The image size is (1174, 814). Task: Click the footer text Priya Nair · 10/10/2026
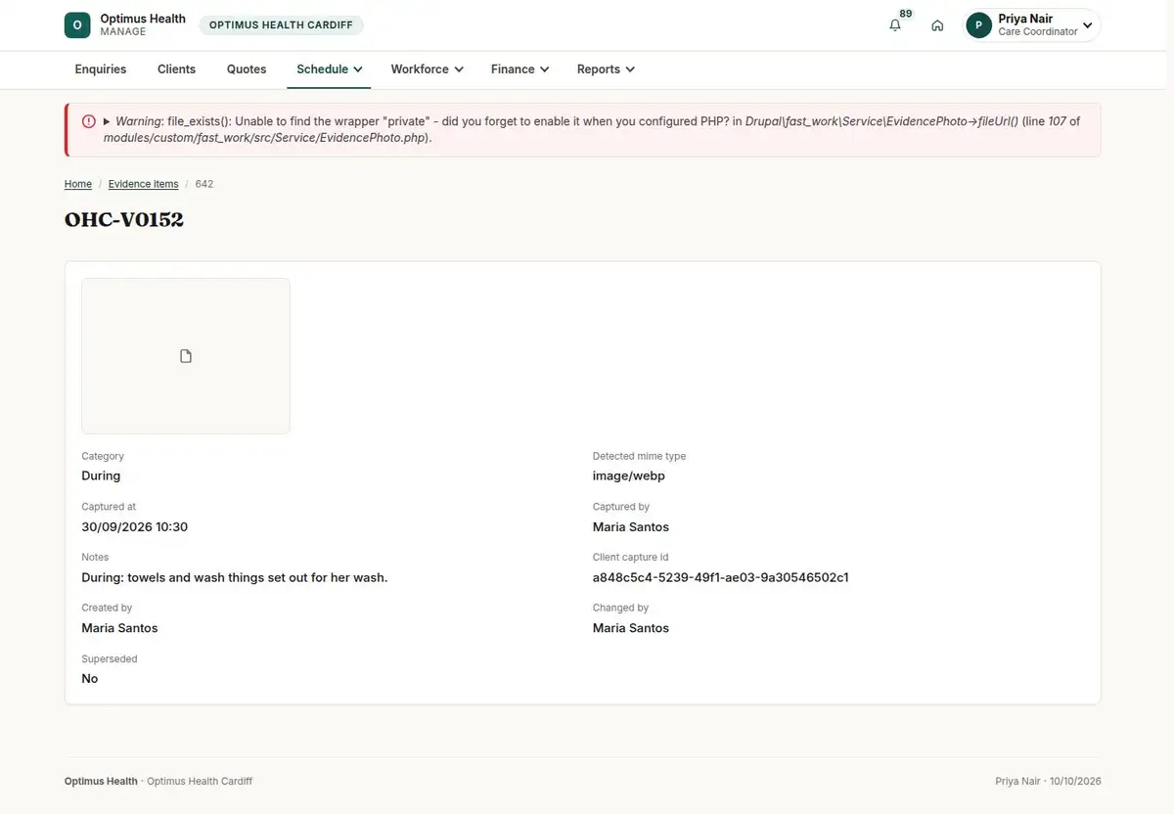coord(1048,782)
